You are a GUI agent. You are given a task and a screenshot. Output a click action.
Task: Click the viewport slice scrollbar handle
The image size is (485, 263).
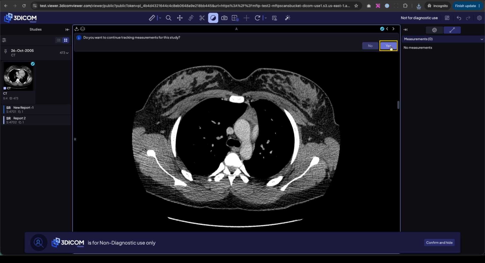tap(398, 105)
